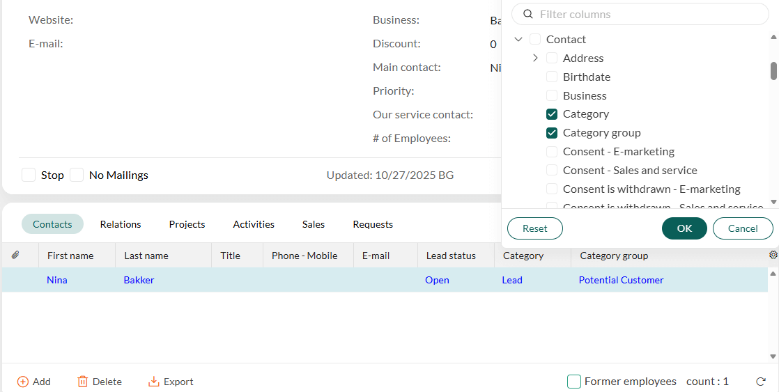Image resolution: width=779 pixels, height=392 pixels.
Task: Click the Lead category cell
Action: 511,280
